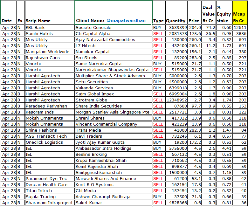Image resolution: width=248 pixels, height=207 pixels.
Task: Click 'Multiplier Share & Stock Advisors' cell
Action: click(x=114, y=76)
